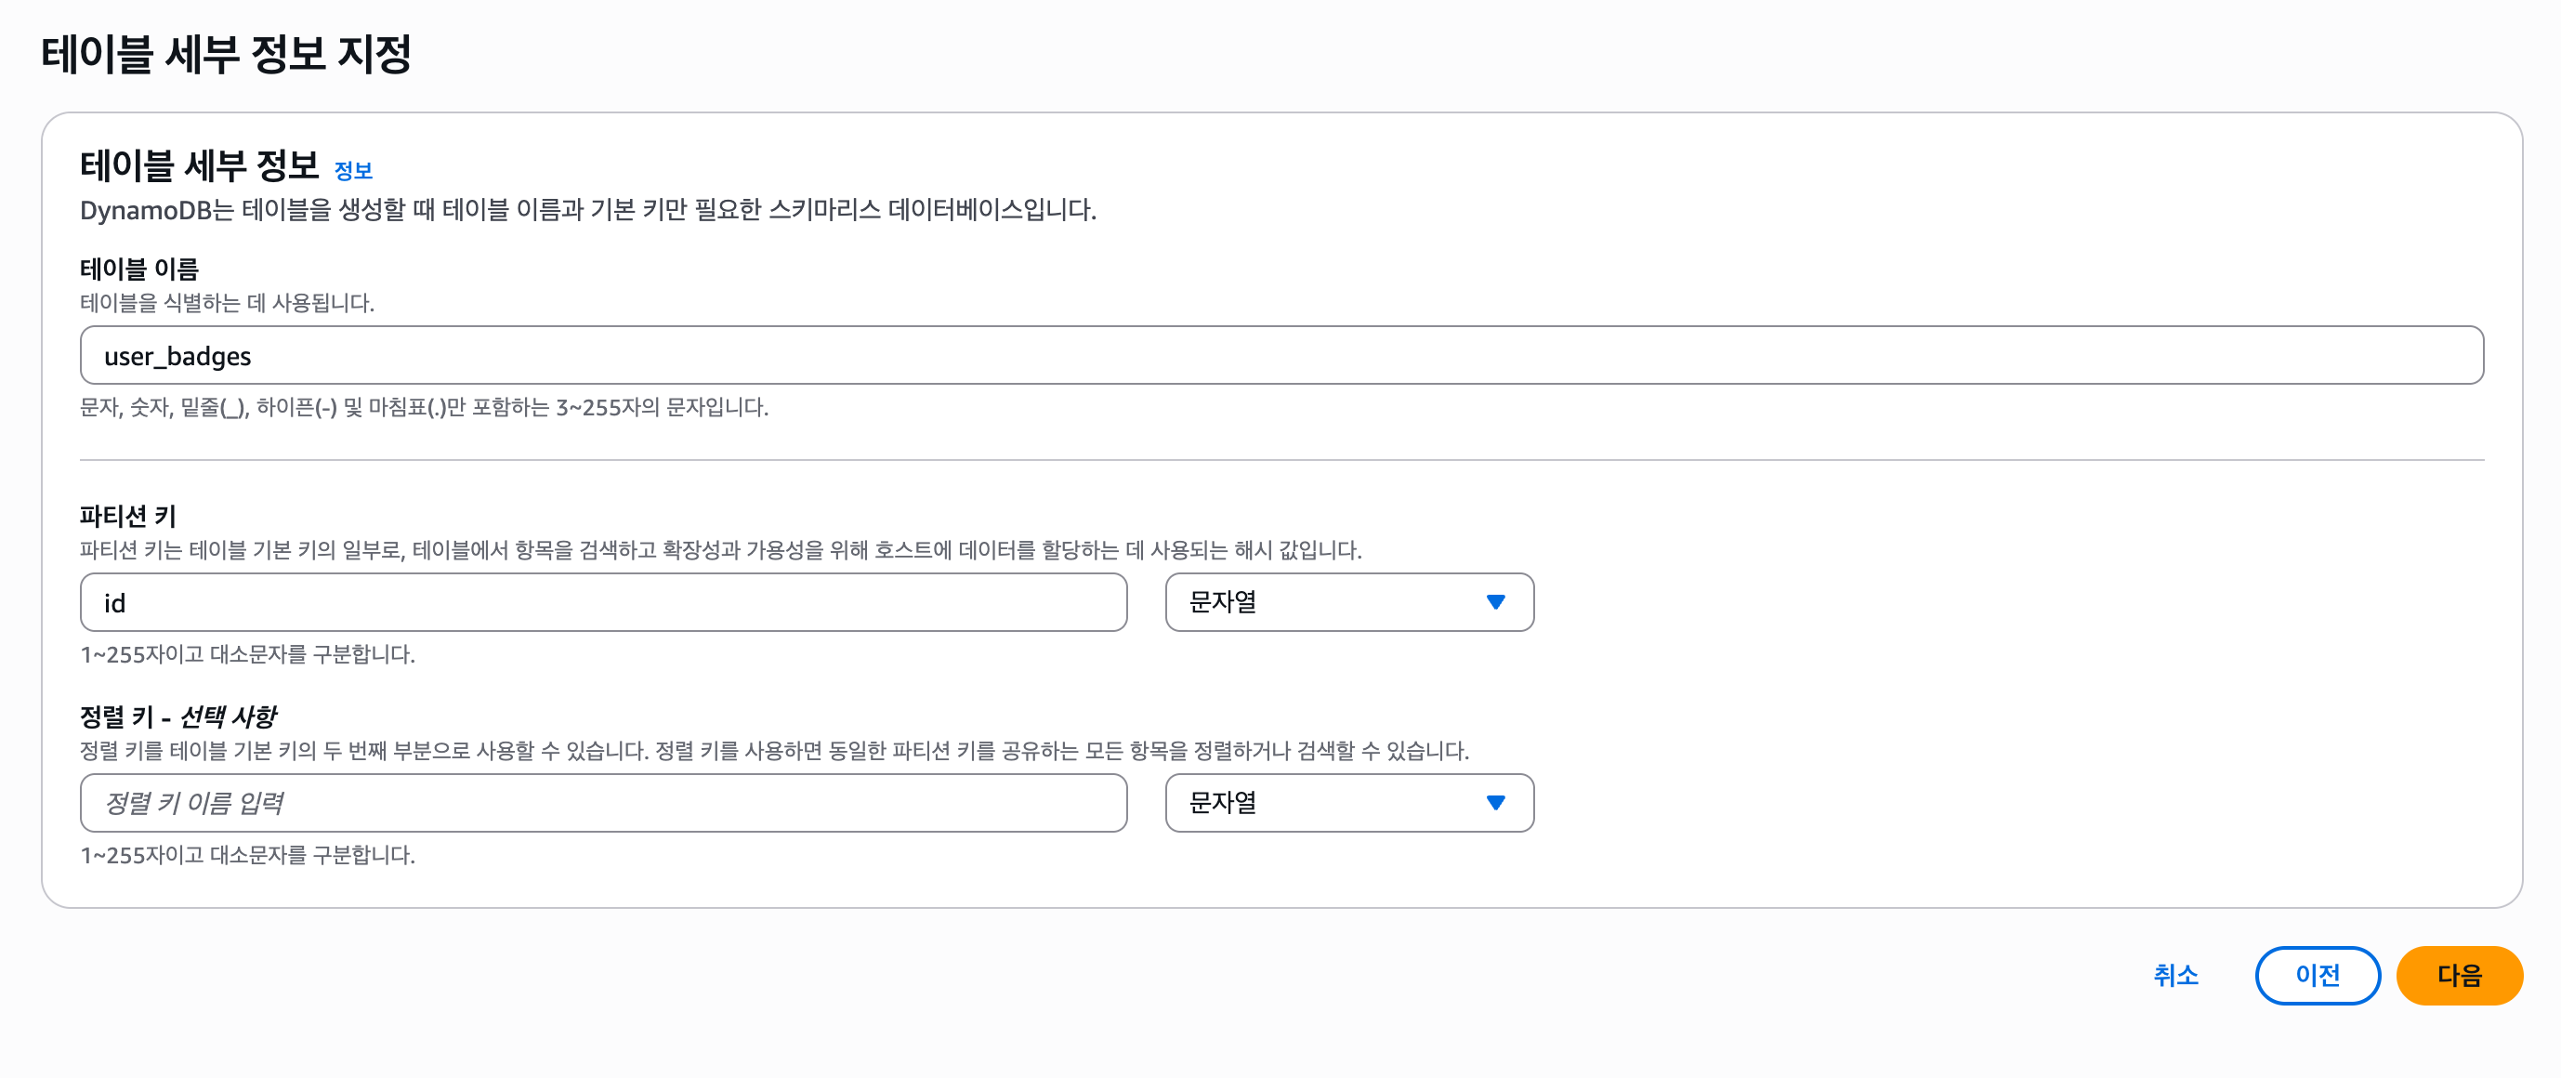The image size is (2561, 1078).
Task: Proceed with the orange 다음 button
Action: (2458, 976)
